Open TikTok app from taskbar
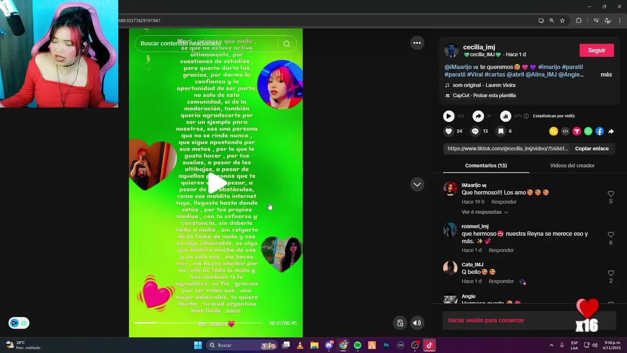 [429, 345]
